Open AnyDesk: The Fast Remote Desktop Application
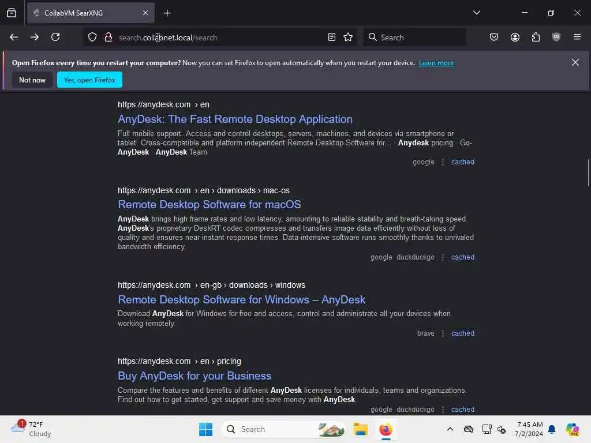Viewport: 591px width, 443px height. click(235, 119)
